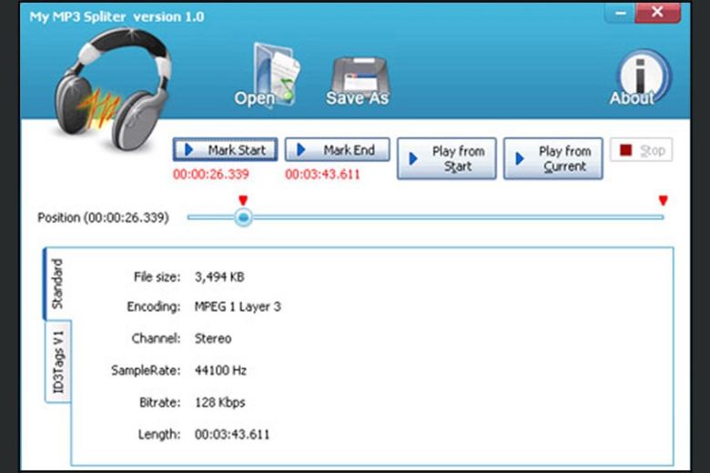
Task: Click the Channel: label
Action: point(156,338)
